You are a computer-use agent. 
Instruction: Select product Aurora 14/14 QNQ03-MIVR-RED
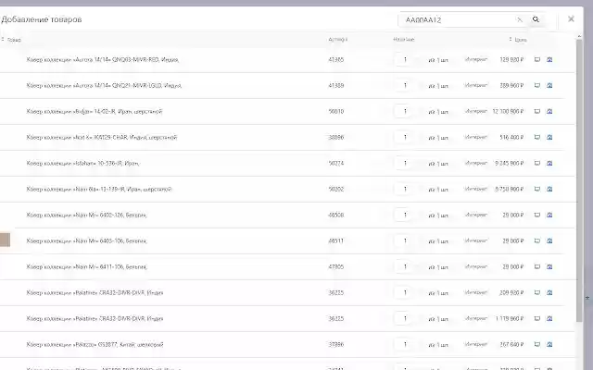[x=103, y=59]
